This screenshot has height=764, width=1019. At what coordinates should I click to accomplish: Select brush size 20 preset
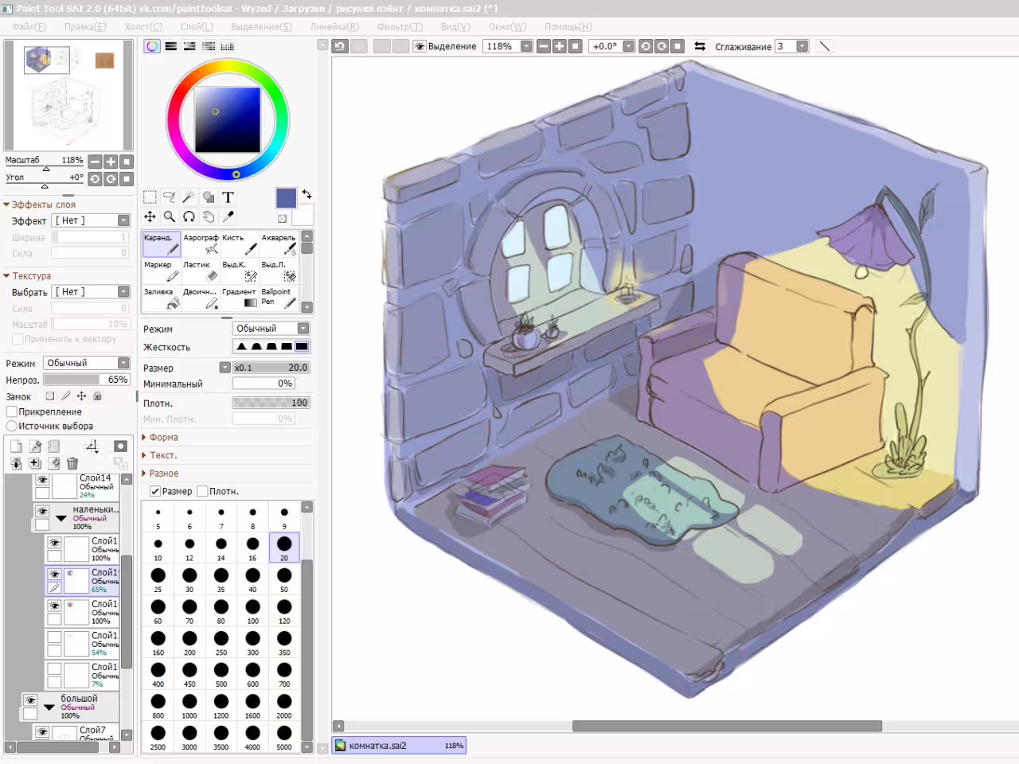[x=284, y=547]
